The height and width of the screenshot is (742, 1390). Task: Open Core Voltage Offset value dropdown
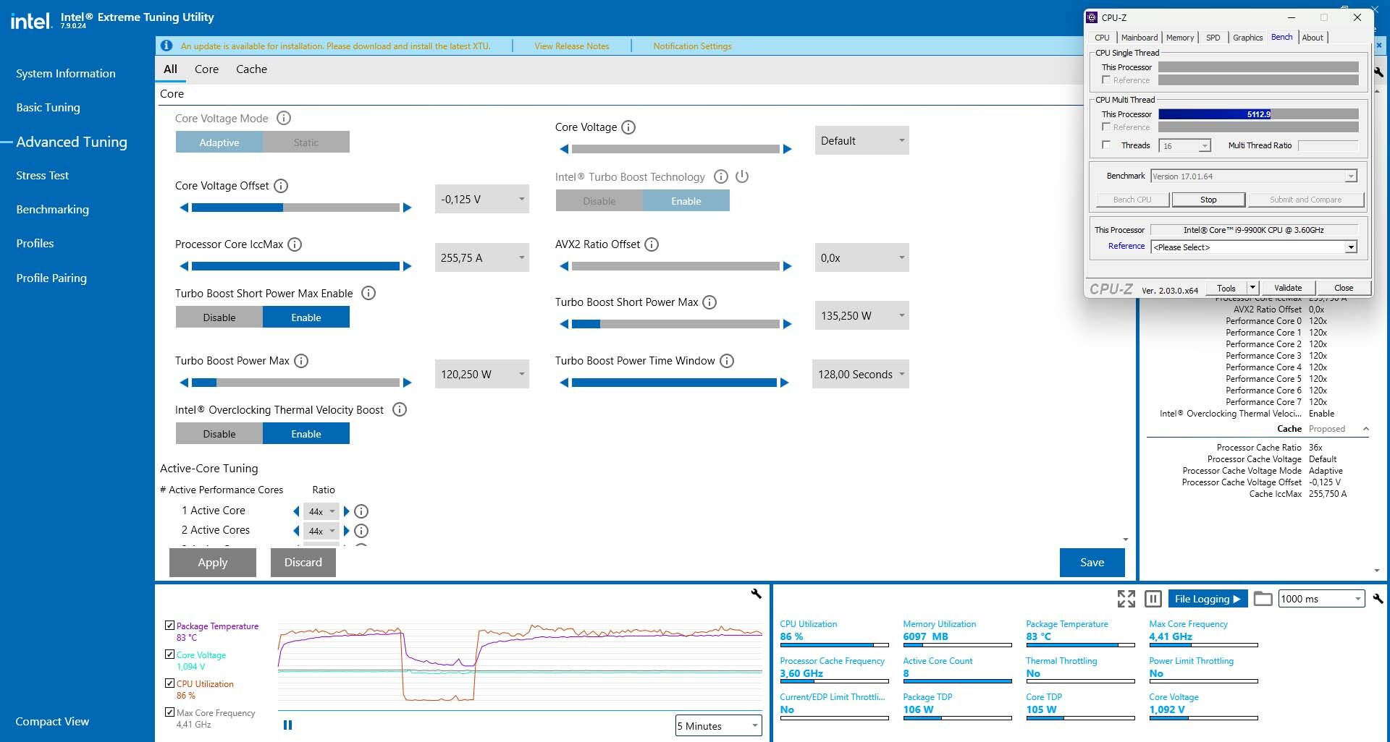[x=482, y=199]
